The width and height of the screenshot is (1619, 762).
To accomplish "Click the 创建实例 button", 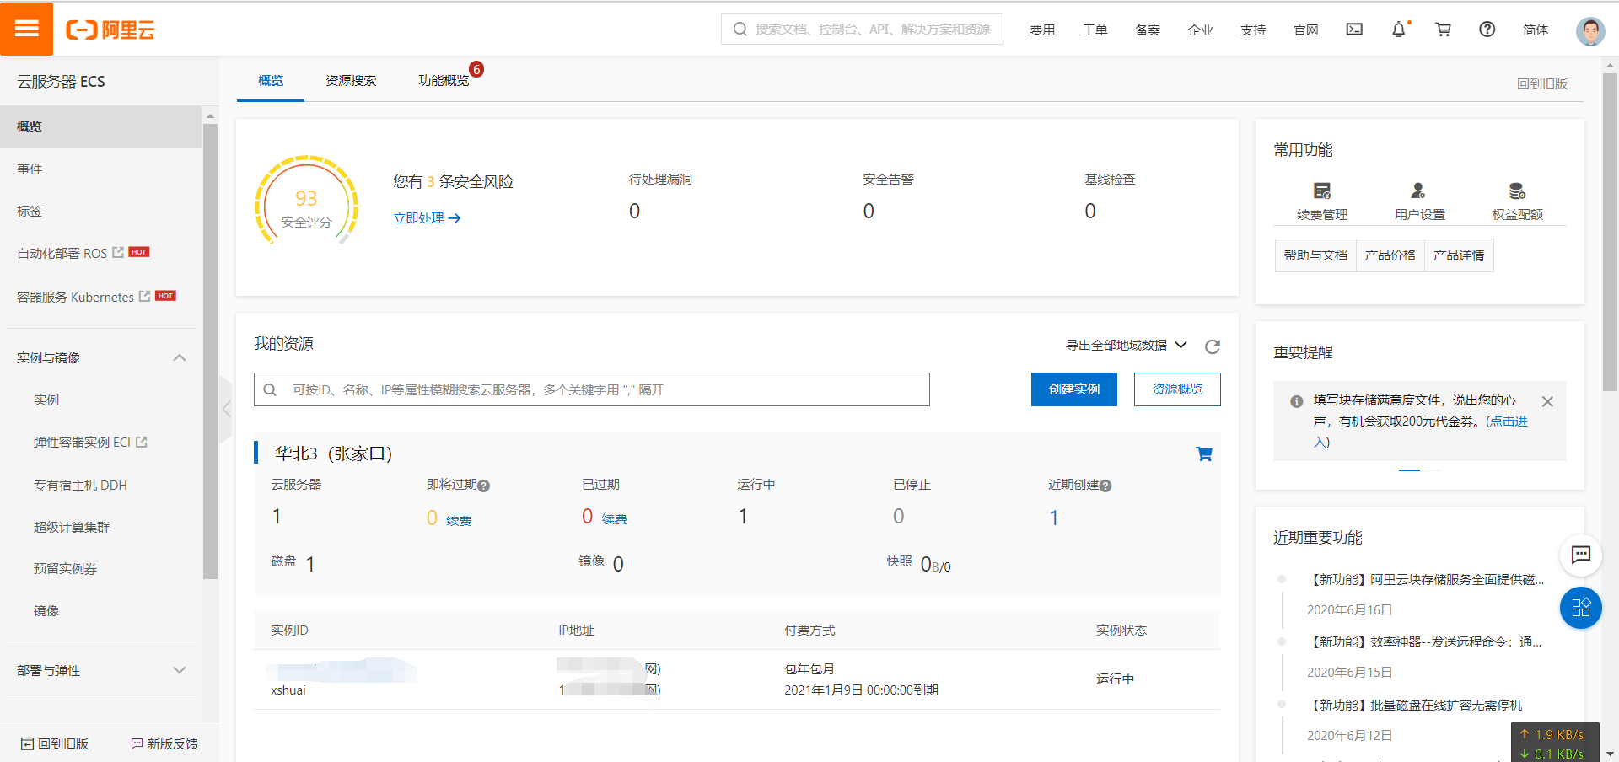I will 1073,389.
